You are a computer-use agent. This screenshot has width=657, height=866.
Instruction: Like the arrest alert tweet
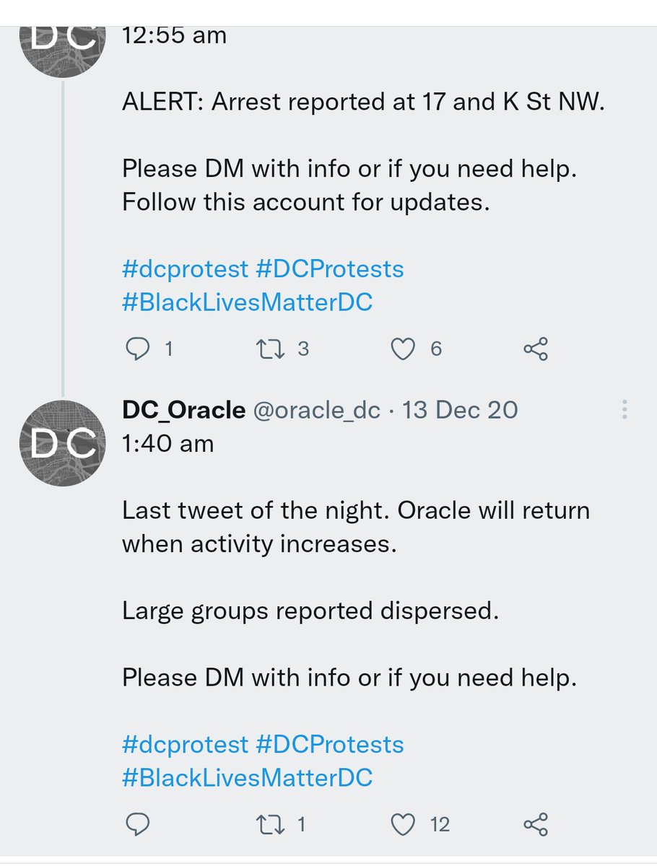click(403, 349)
